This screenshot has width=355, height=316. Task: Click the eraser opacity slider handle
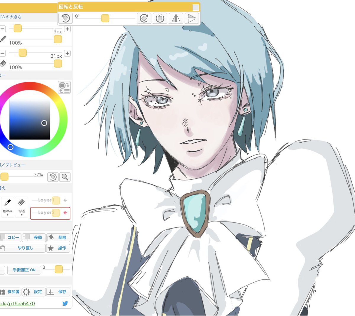[x=58, y=63]
